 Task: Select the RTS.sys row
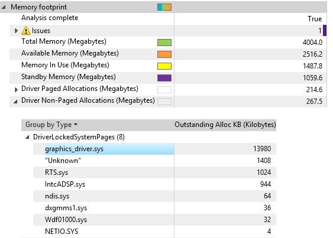pos(154,172)
